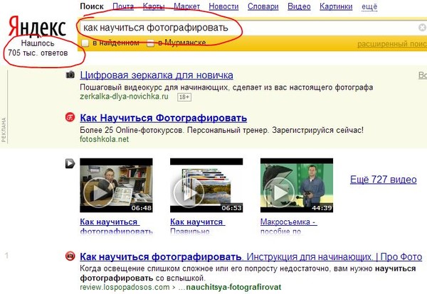The height and width of the screenshot is (294, 427).
Task: Open 'Как научиться фотографировать' video title link
Action: tap(116, 227)
